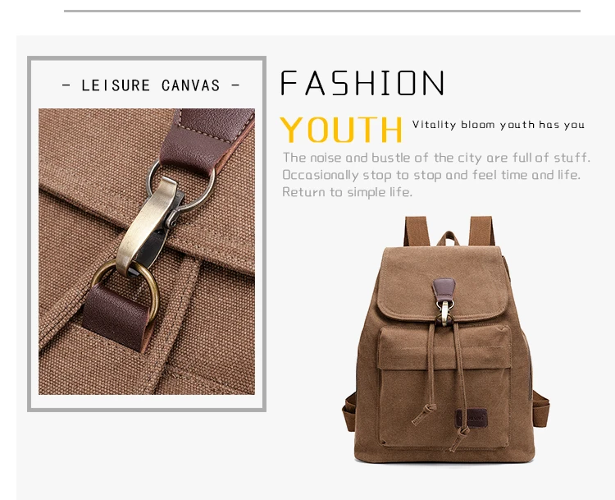615x500 pixels.
Task: Click the yellow YOUTH word
Action: (341, 130)
